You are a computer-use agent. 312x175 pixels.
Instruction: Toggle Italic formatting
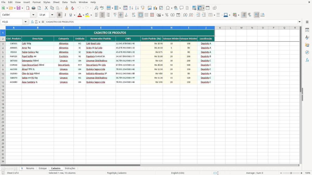[x=65, y=15]
